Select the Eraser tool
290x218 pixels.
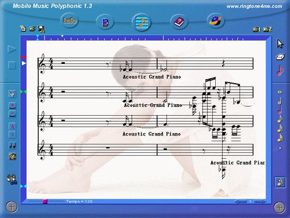(x=280, y=57)
